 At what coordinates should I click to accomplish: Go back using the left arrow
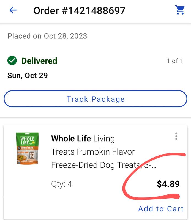[x=13, y=10]
